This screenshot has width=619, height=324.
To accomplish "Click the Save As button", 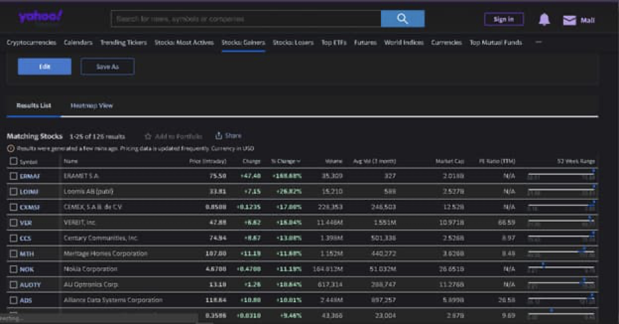I will (x=107, y=66).
